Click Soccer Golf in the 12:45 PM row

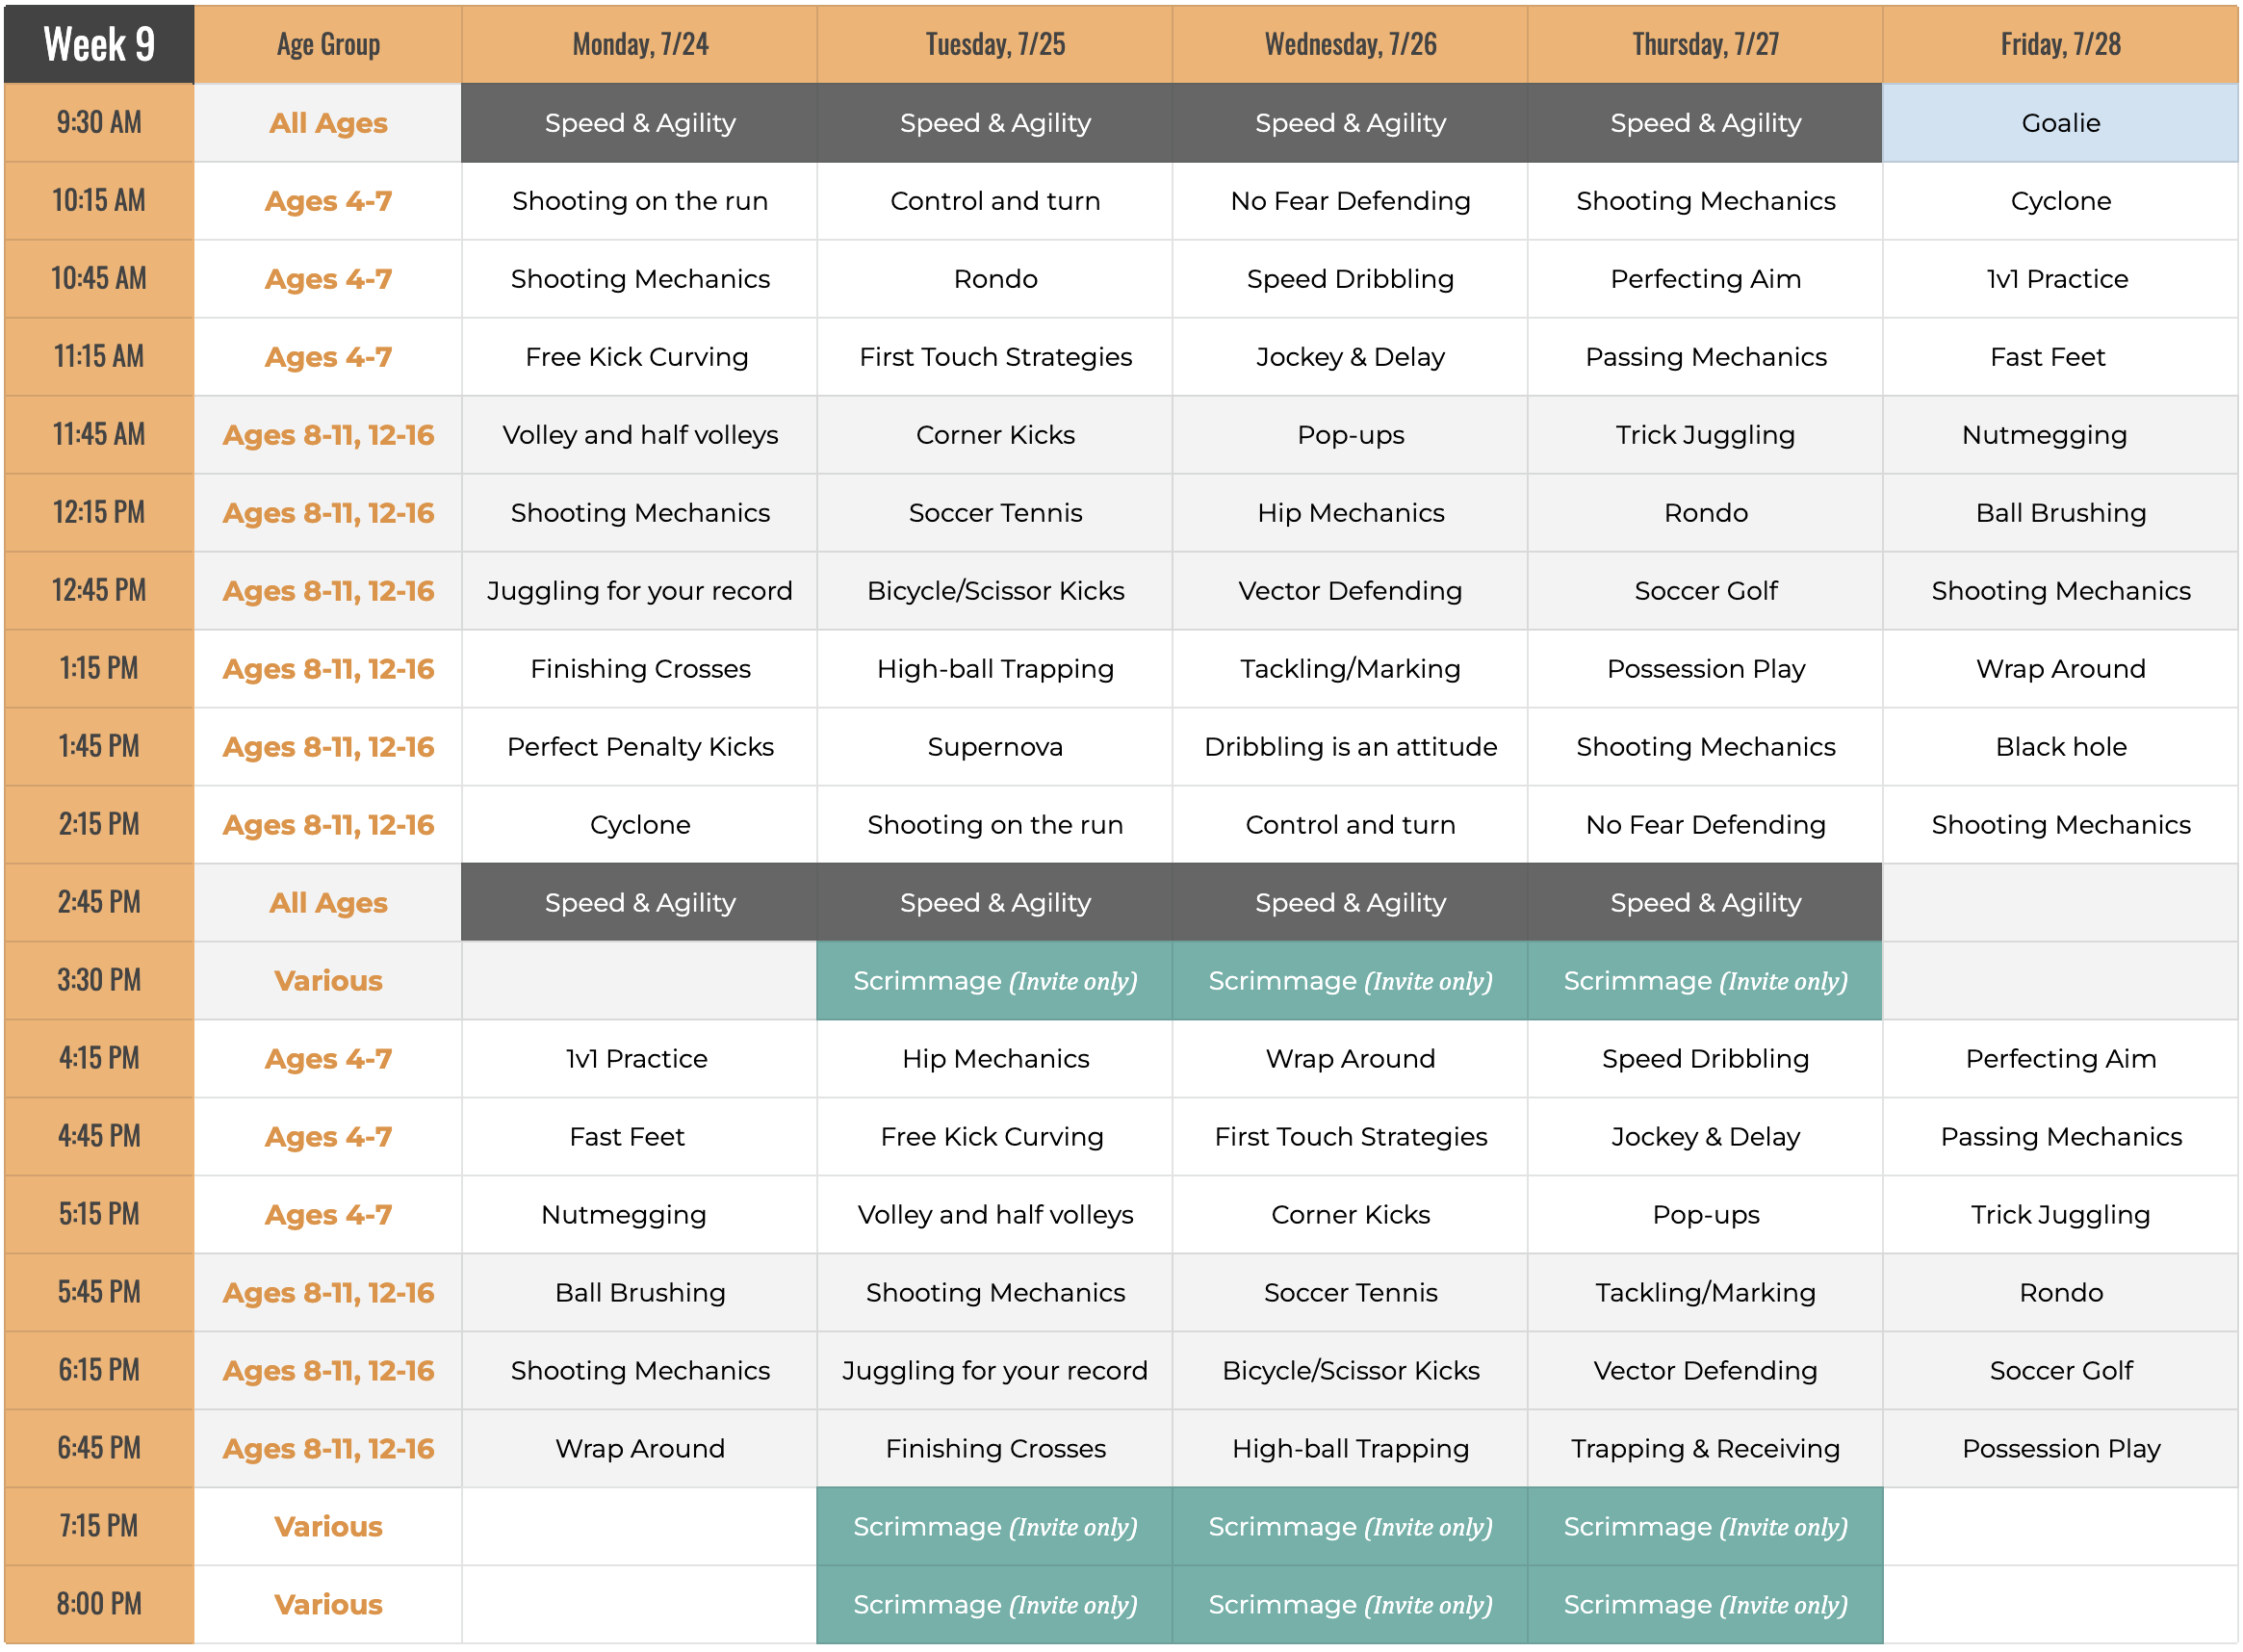1705,591
